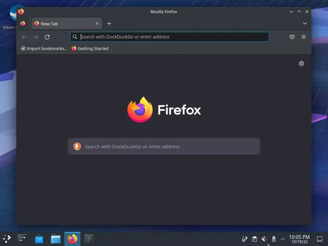Focus the address bar search field
The height and width of the screenshot is (246, 328).
pyautogui.click(x=169, y=37)
